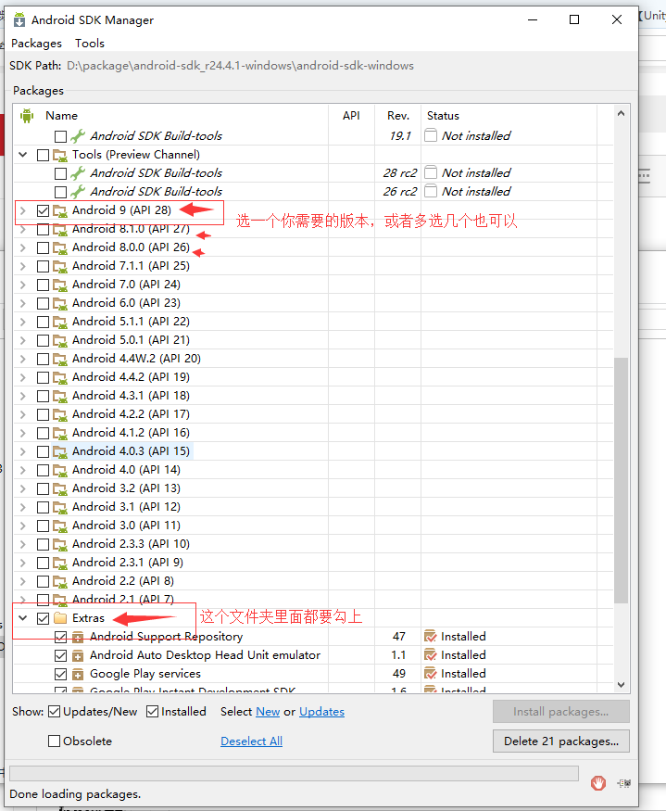This screenshot has width=666, height=811.
Task: Click Installed status icon for Android Support Repository
Action: click(x=430, y=636)
